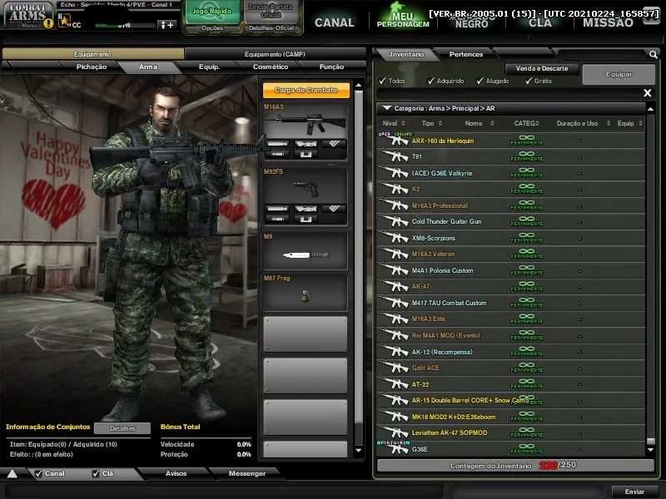Click the rifle icon next to AT-22
Viewport: 666px width, 499px height.
[395, 383]
